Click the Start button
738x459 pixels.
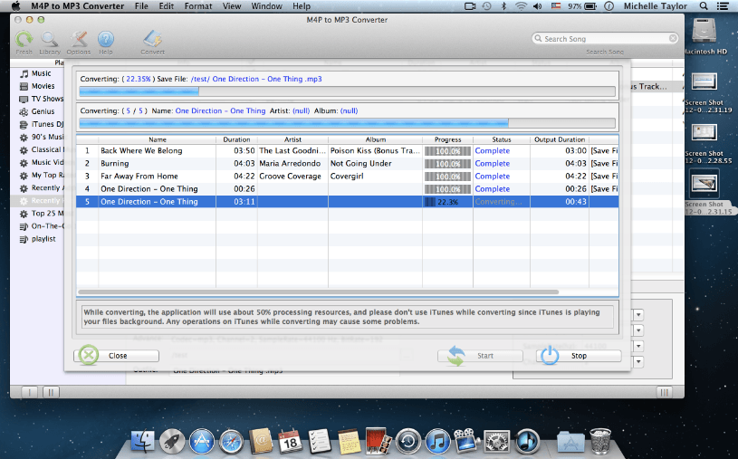pyautogui.click(x=480, y=356)
